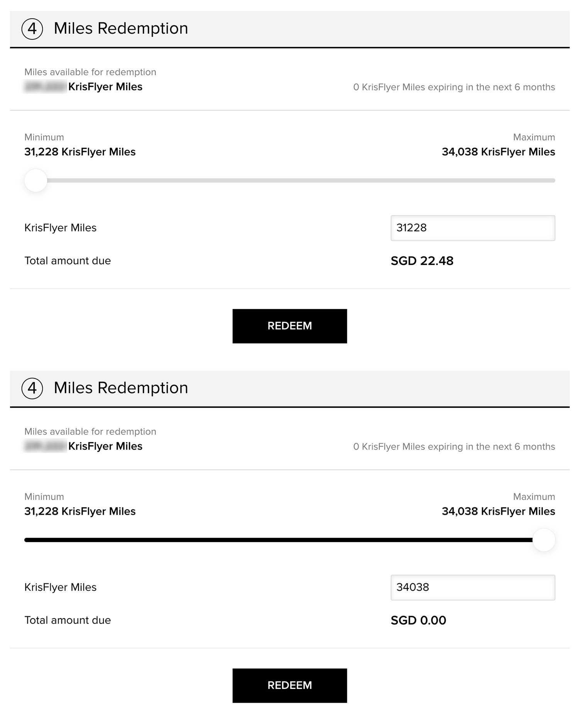Click the slider handle set at minimum miles
Image resolution: width=579 pixels, height=719 pixels.
click(36, 180)
